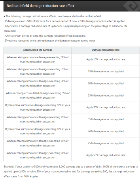Select the Red battlefield damage reduction header title
This screenshot has width=140, height=181.
click(x=41, y=6)
